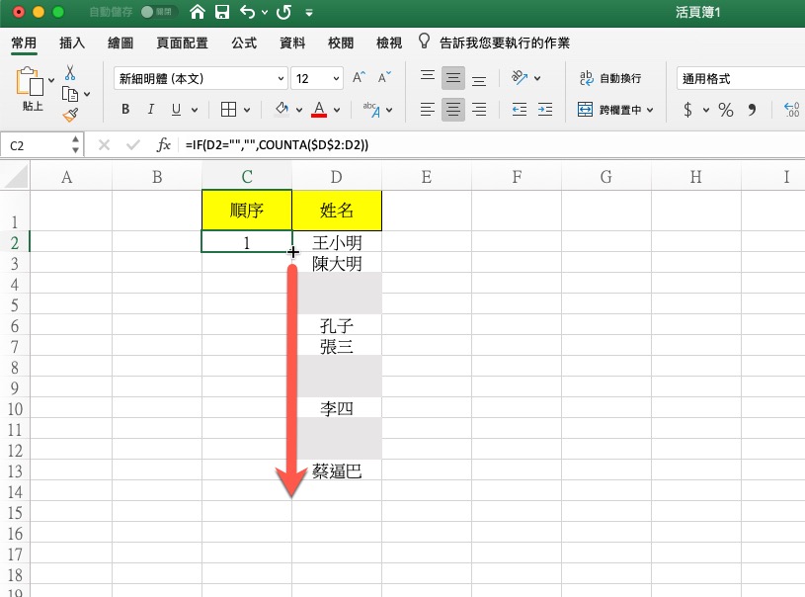Copy the selection with the copy icon
805x597 pixels.
point(70,94)
